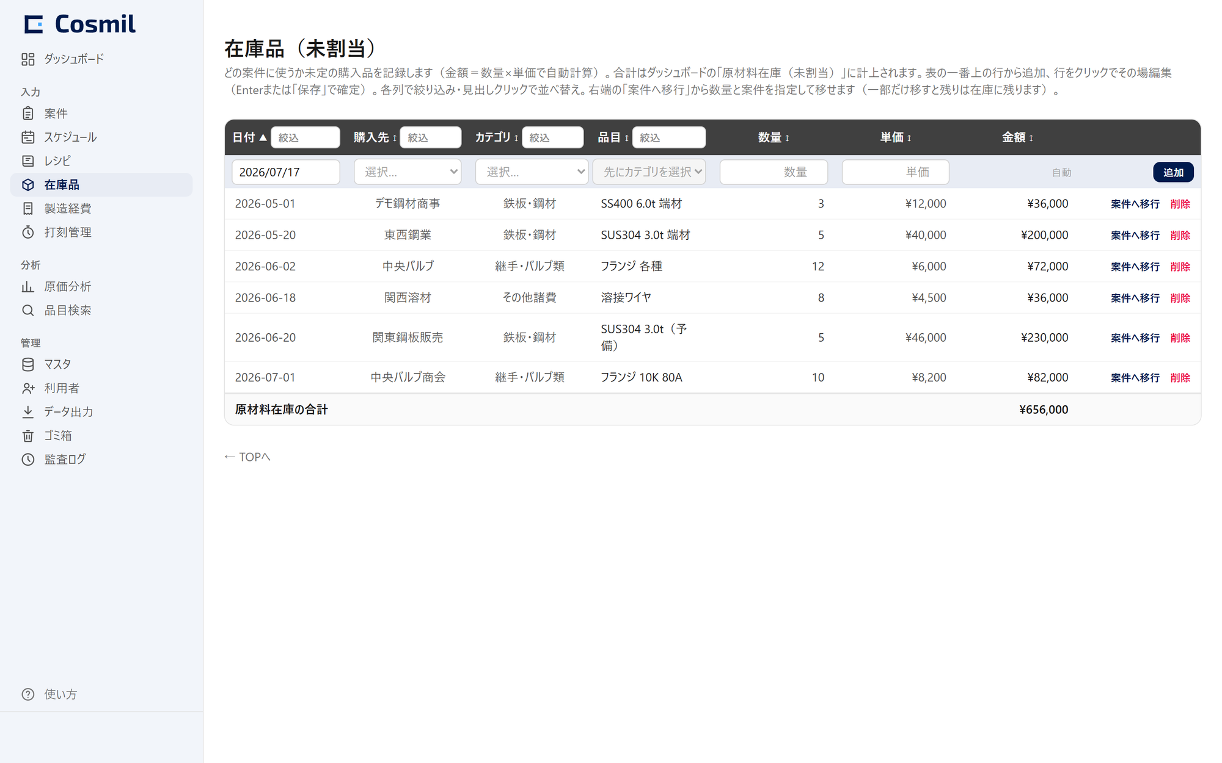Click the レシピ sidebar icon
Image resolution: width=1222 pixels, height=763 pixels.
[28, 161]
